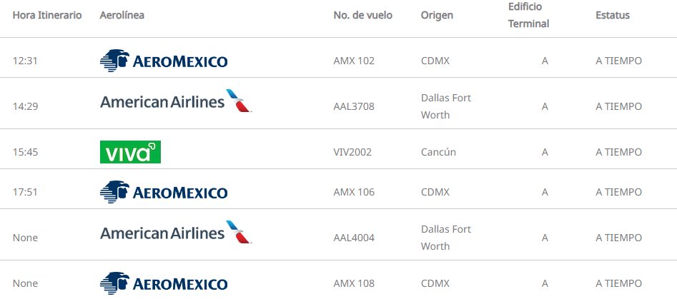Click the American Airlines logo for flight AAL4004

(x=176, y=233)
